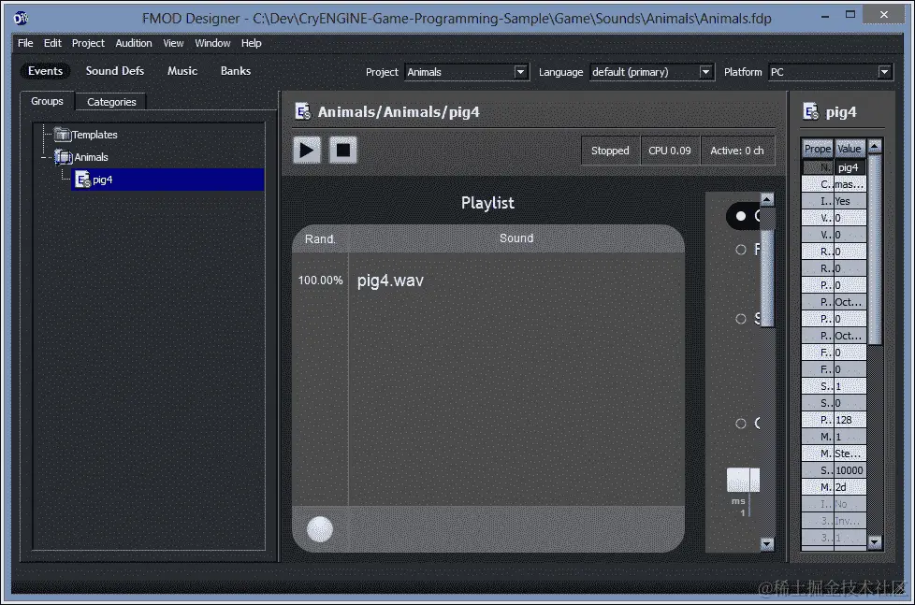Click the round white button below the playlist
The height and width of the screenshot is (605, 915).
[x=320, y=530]
